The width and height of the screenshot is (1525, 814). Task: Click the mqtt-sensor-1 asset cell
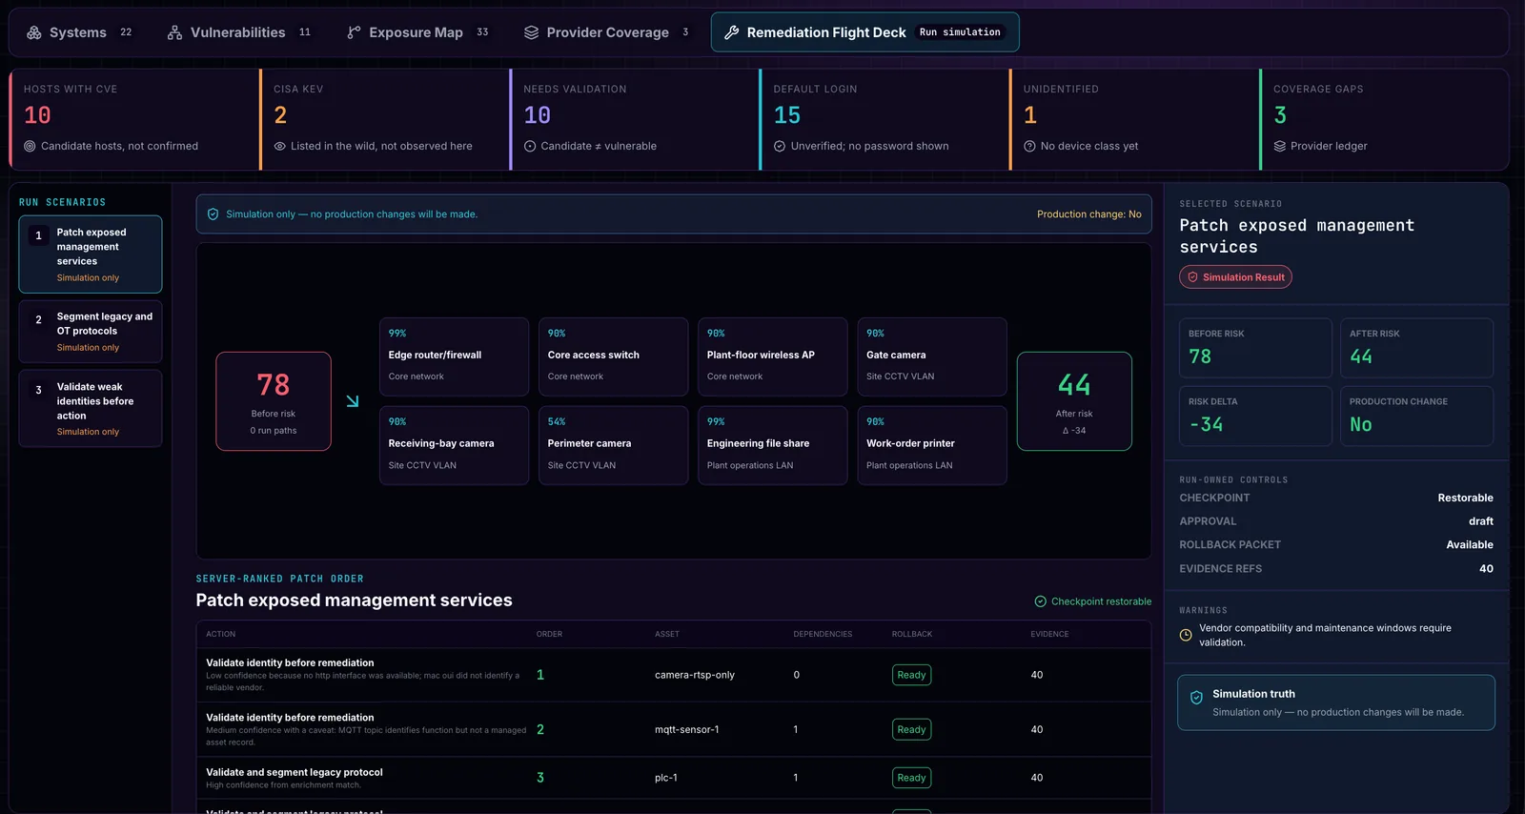click(x=687, y=730)
